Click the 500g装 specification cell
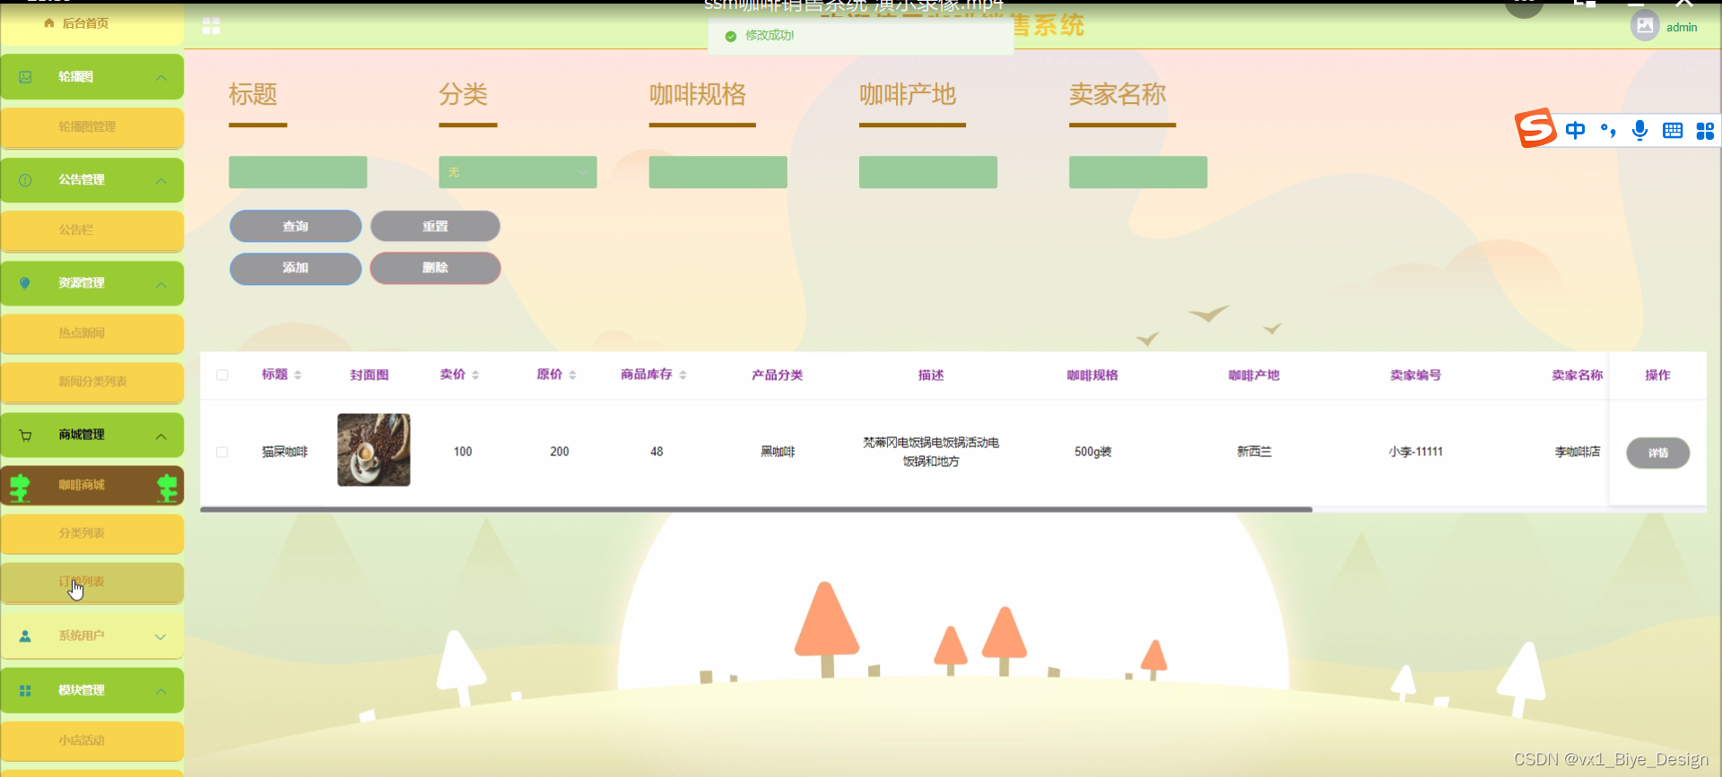1722x777 pixels. tap(1092, 452)
